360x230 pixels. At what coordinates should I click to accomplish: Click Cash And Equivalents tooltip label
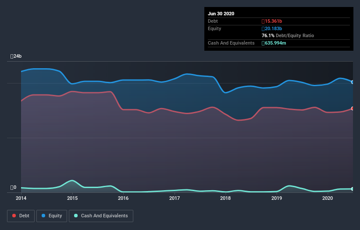point(231,43)
